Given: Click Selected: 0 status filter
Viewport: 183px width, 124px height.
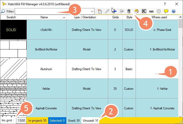Looking at the screenshot, I should (x=57, y=120).
